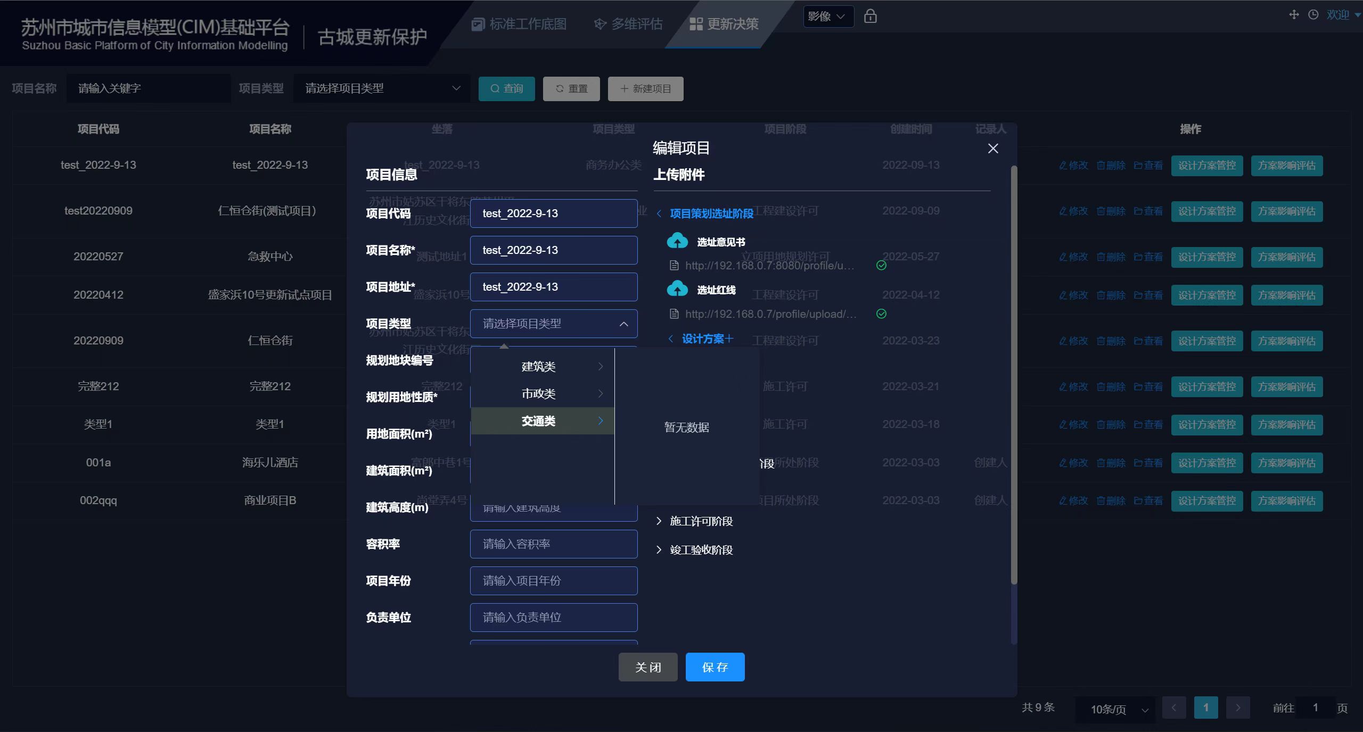
Task: Click the move/crosshair icon at top right
Action: [1294, 15]
